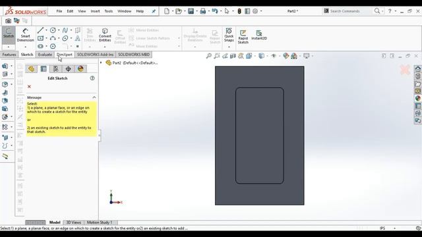Cancel Edit Sketch with the red X
The width and height of the screenshot is (422, 237).
29,86
